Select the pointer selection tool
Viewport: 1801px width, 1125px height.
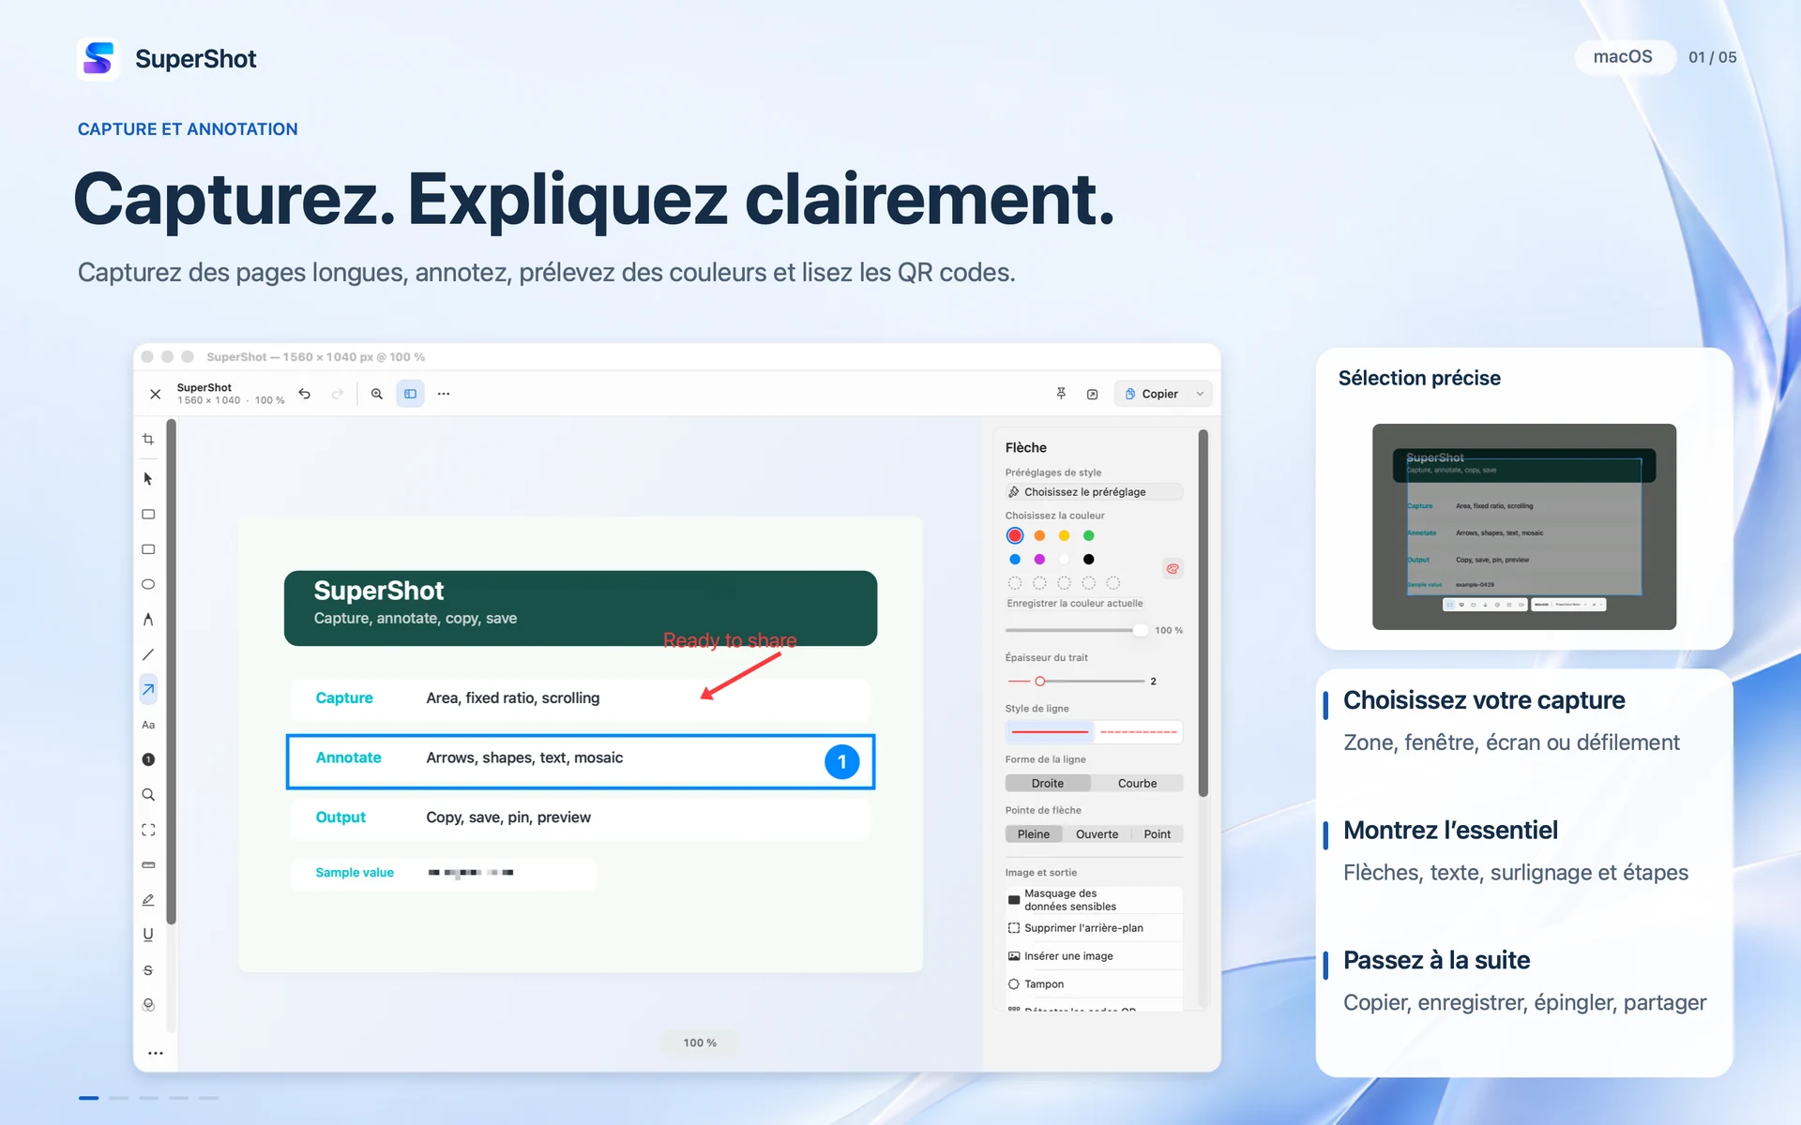tap(148, 479)
